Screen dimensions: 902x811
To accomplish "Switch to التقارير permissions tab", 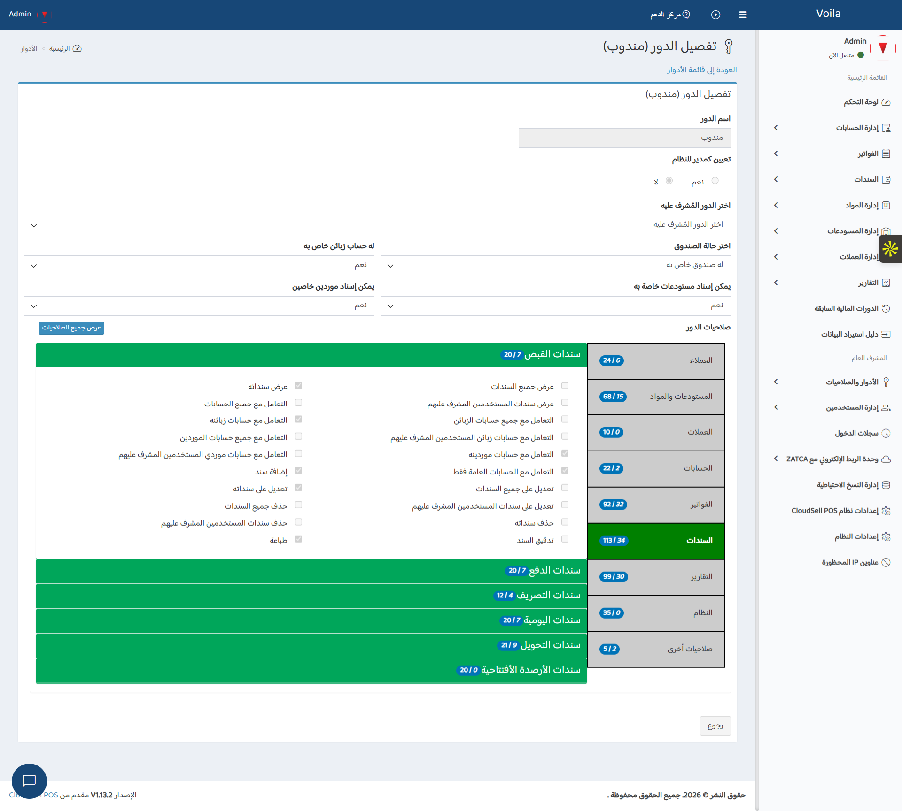I will pos(656,577).
